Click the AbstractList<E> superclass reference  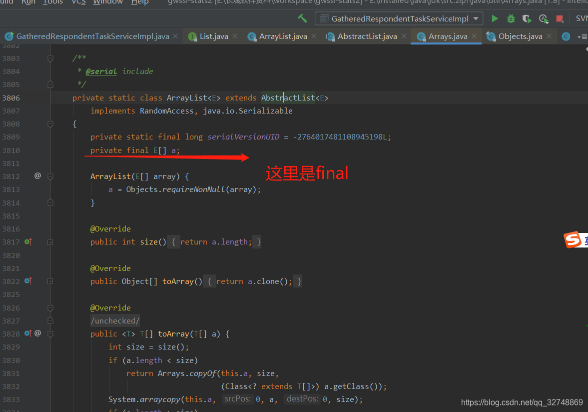tap(295, 98)
